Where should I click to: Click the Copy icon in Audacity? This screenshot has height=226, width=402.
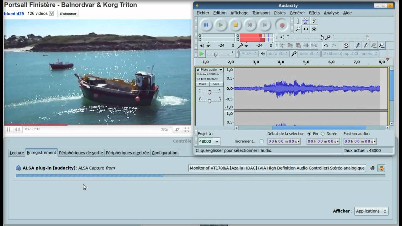click(290, 46)
